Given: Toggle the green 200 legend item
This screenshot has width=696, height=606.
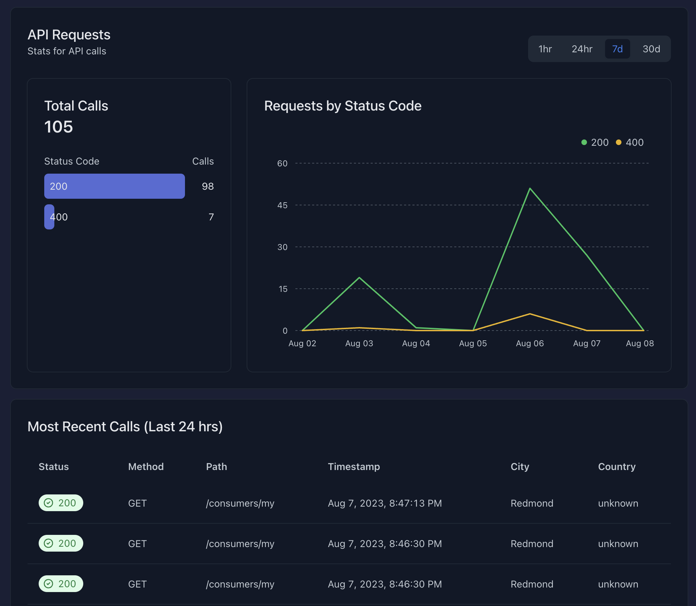Looking at the screenshot, I should 595,142.
